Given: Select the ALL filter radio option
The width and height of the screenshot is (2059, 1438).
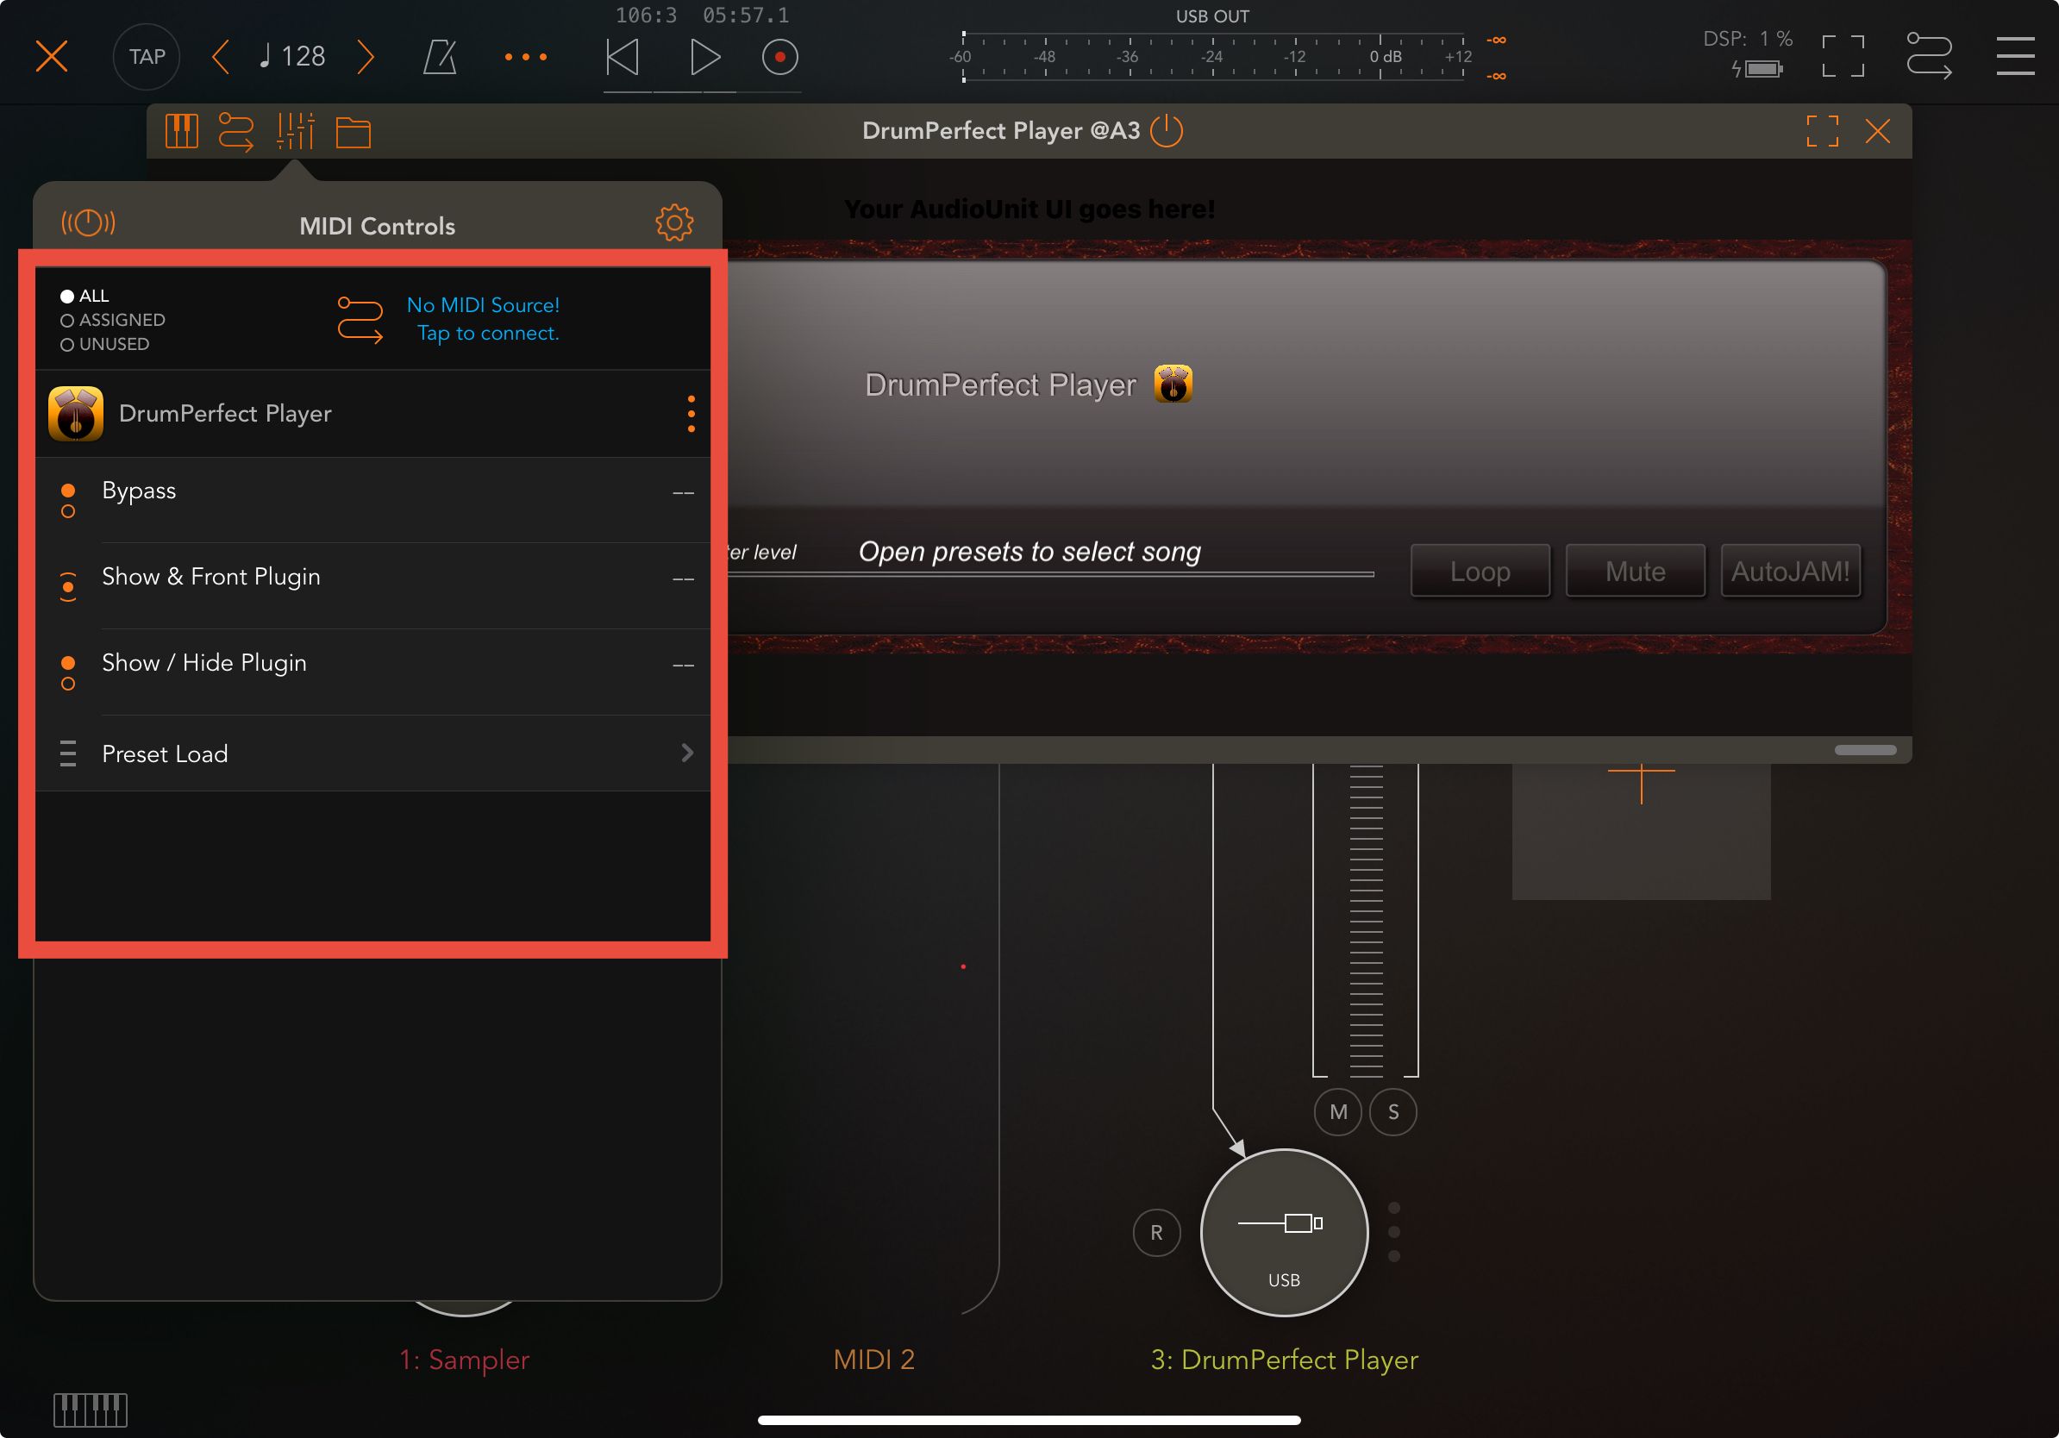Looking at the screenshot, I should (x=84, y=296).
